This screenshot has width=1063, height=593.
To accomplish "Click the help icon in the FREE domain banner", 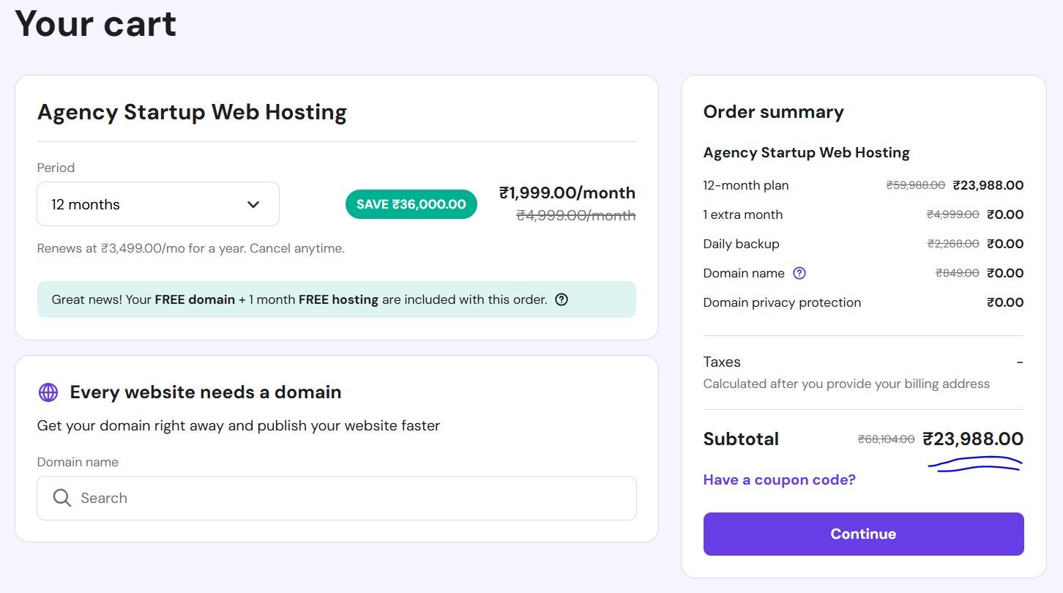I will (x=562, y=299).
